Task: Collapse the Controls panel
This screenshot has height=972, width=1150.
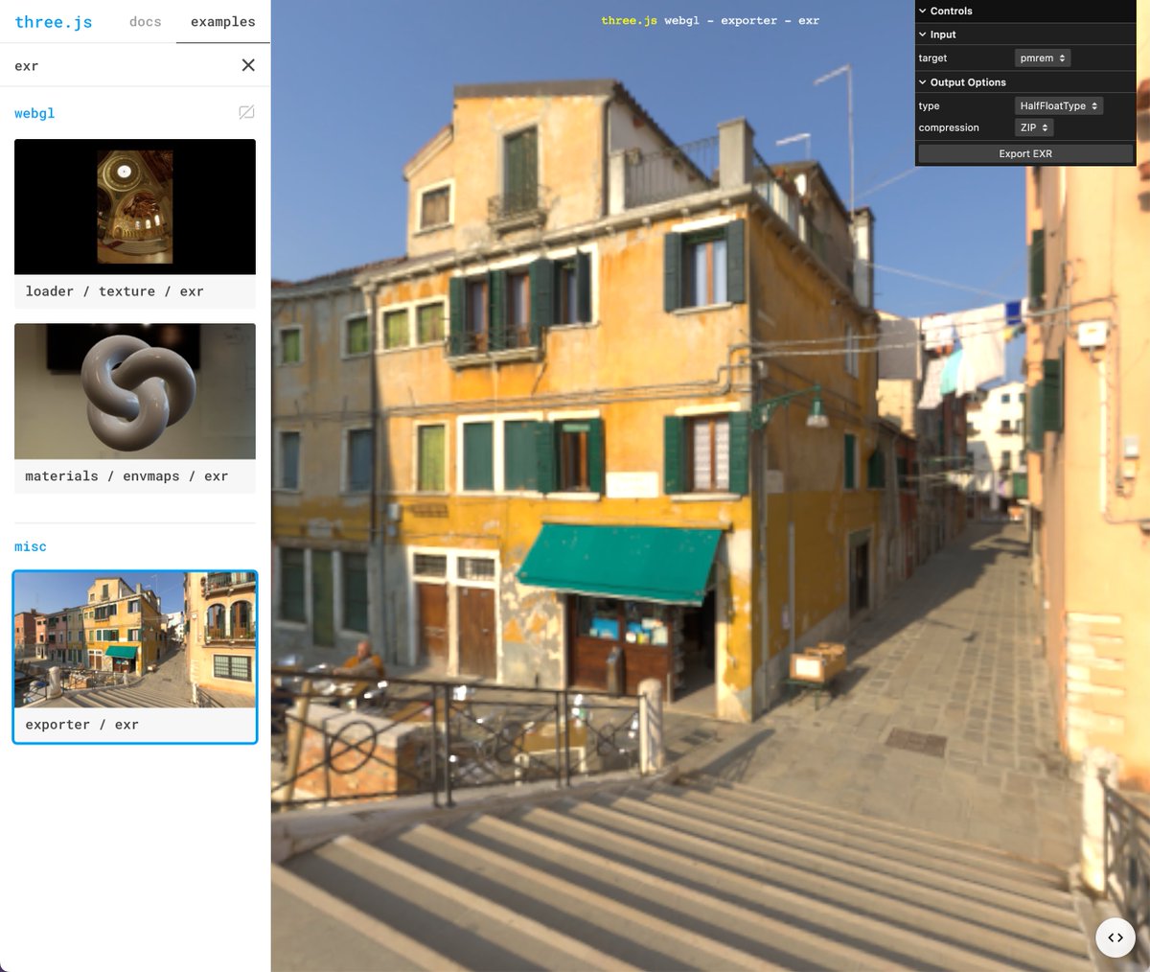Action: [1025, 11]
